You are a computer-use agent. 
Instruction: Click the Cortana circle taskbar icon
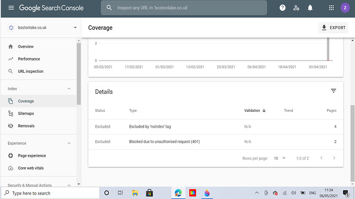[106, 193]
